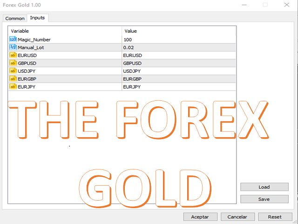
Task: Edit the GBPUSD value cell
Action: pyautogui.click(x=178, y=63)
